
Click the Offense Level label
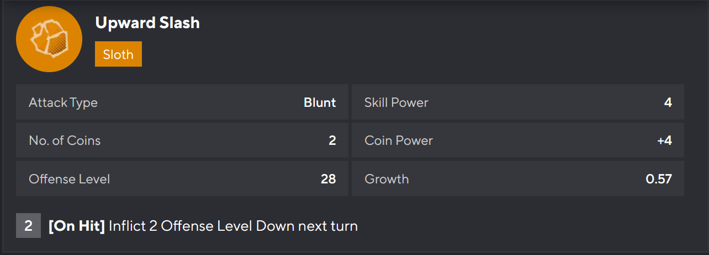69,179
